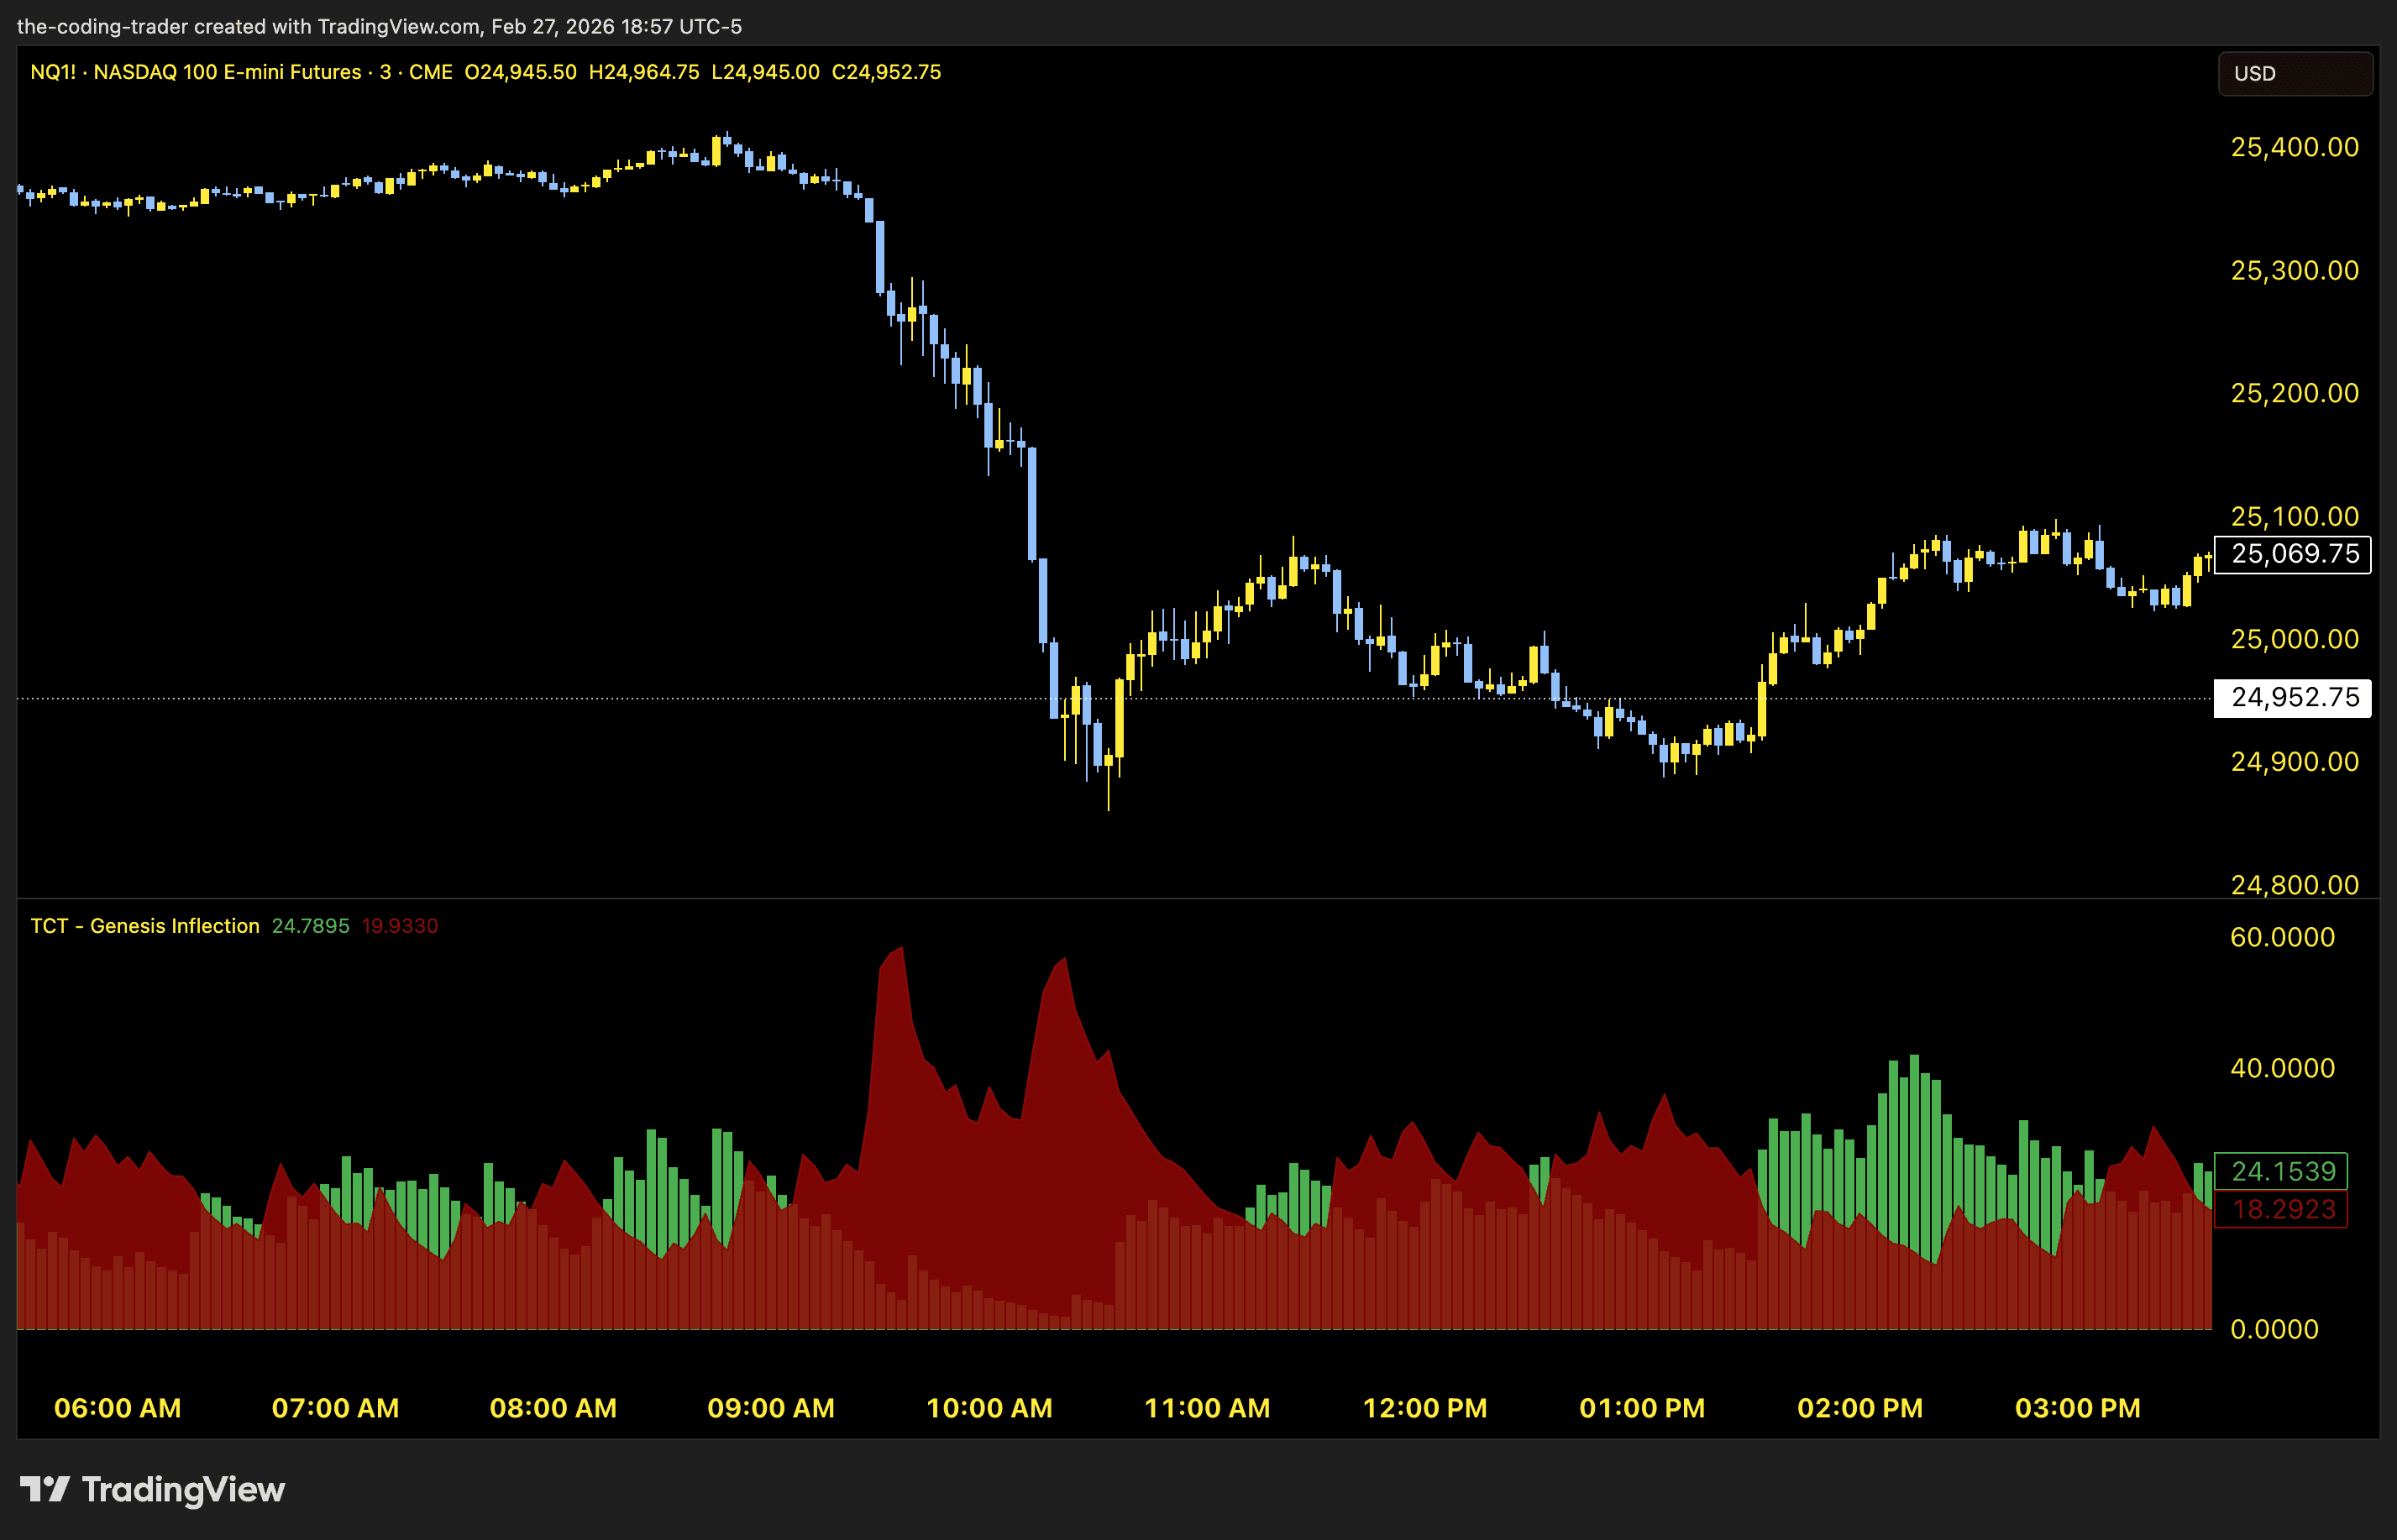Click the red 19.9330 legend value
This screenshot has width=2397, height=1540.
400,926
